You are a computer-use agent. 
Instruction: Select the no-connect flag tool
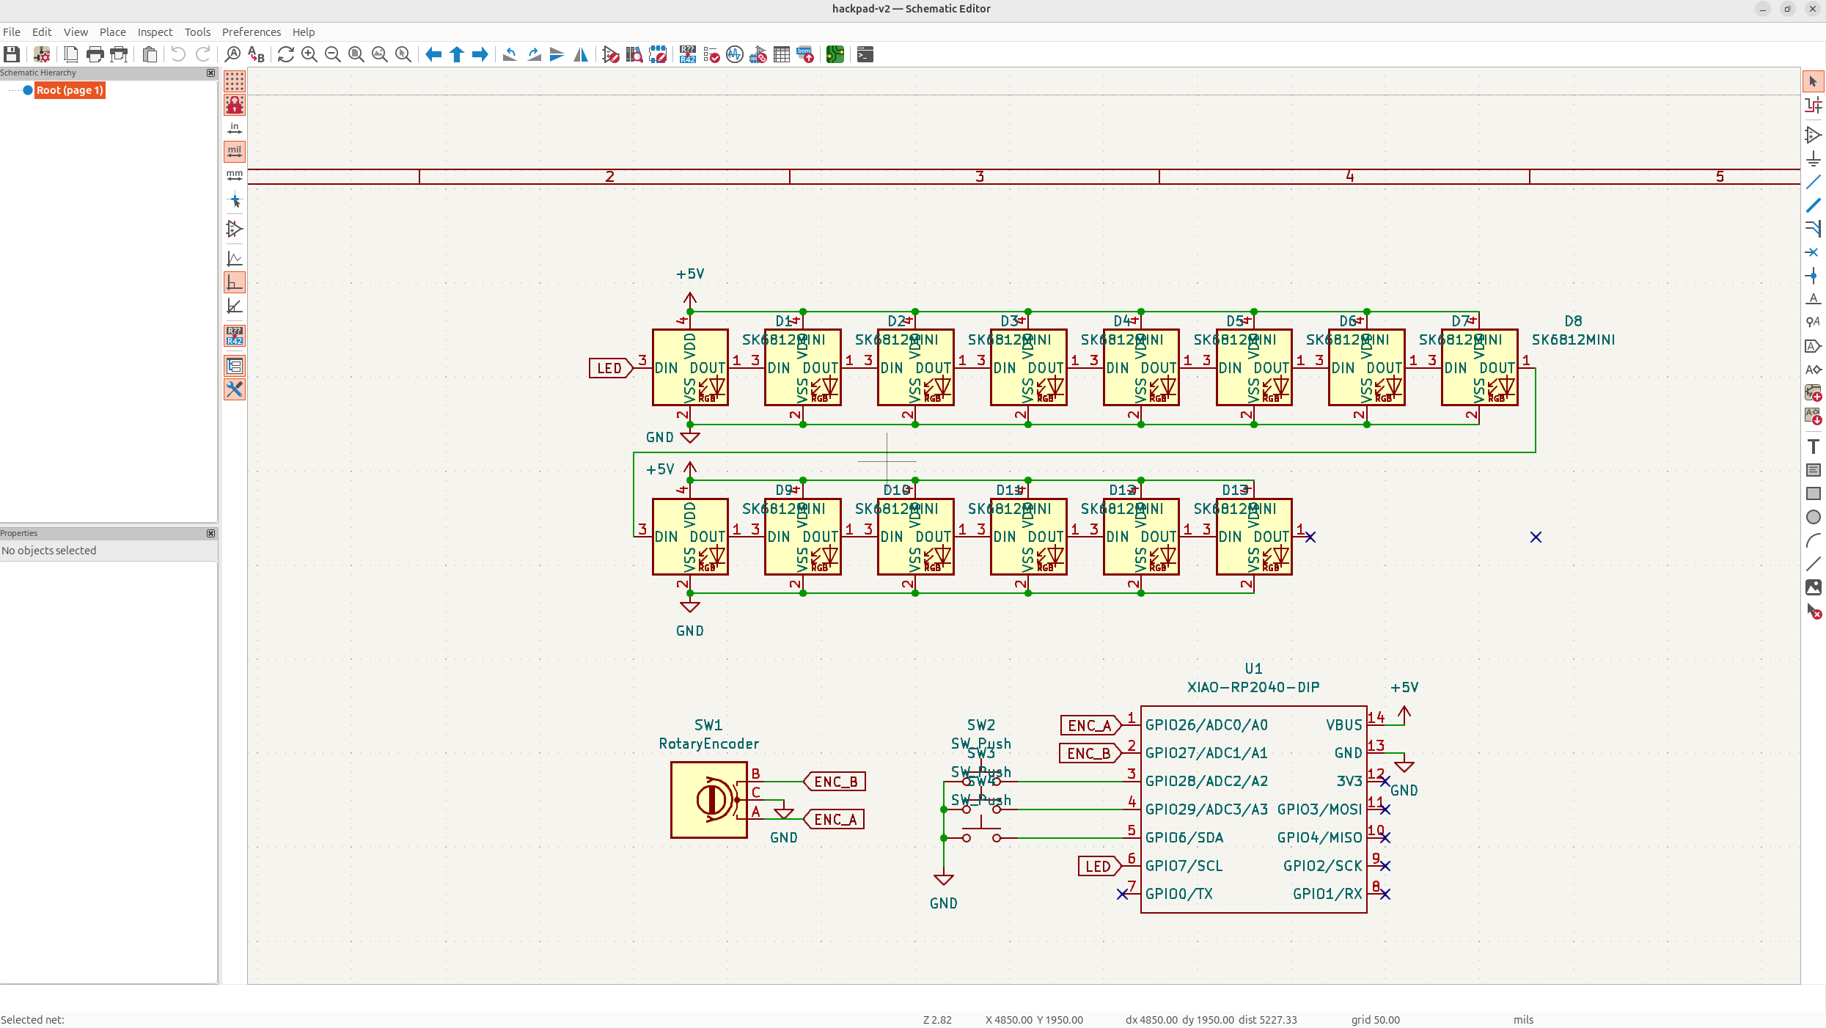[1814, 252]
